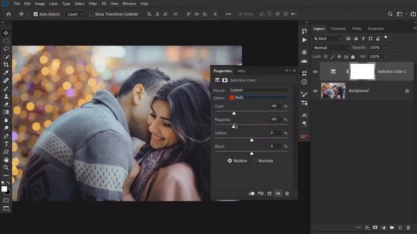Open the Colors Reds dropdown
Screen dimensions: 417x234
[x=259, y=97]
